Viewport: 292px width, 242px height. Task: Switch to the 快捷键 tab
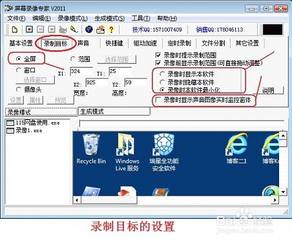[x=114, y=43]
